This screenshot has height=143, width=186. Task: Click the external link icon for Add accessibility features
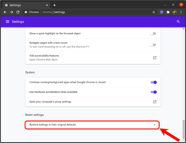[155, 58]
